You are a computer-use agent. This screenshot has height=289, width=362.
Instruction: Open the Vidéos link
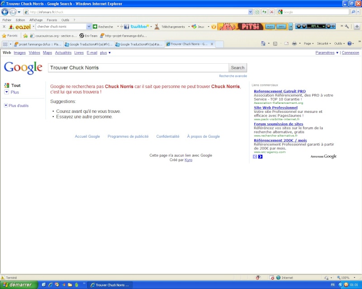tap(34, 53)
